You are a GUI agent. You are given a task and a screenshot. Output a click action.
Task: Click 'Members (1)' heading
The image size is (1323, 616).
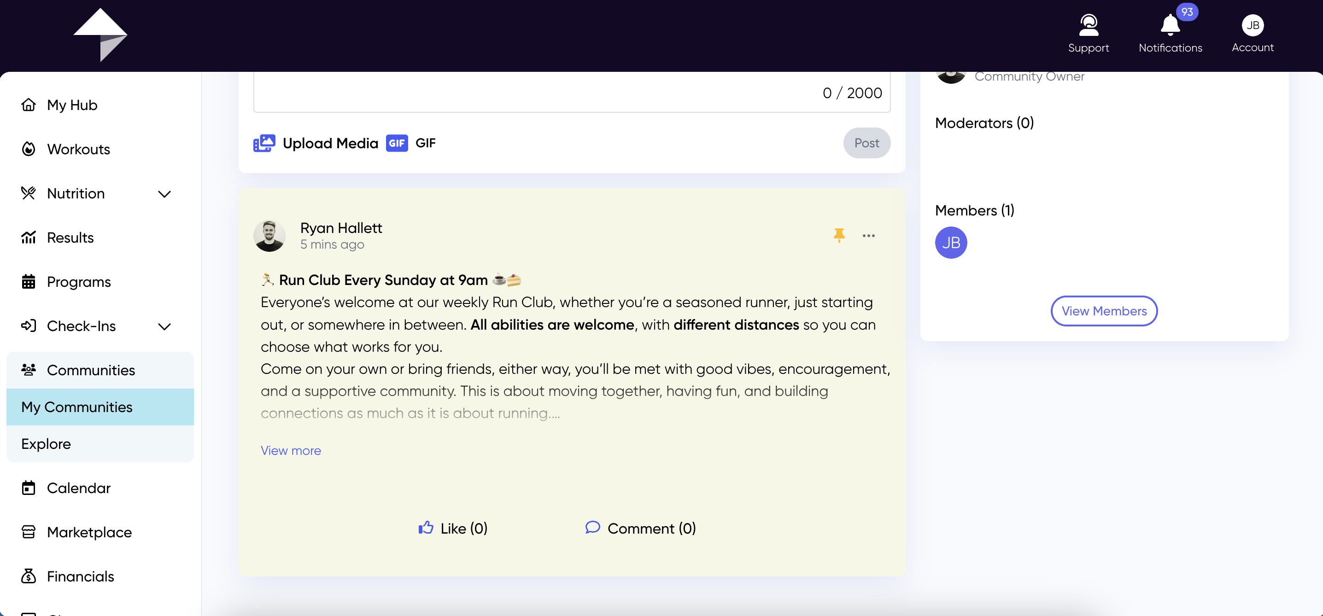coord(974,210)
